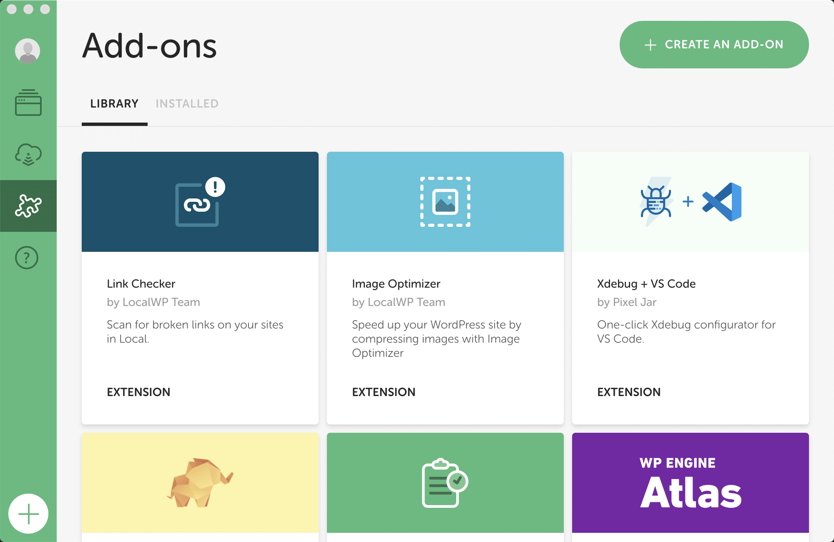Select the Add-ons puzzle piece icon
Screen dimensions: 834x542
(x=28, y=206)
